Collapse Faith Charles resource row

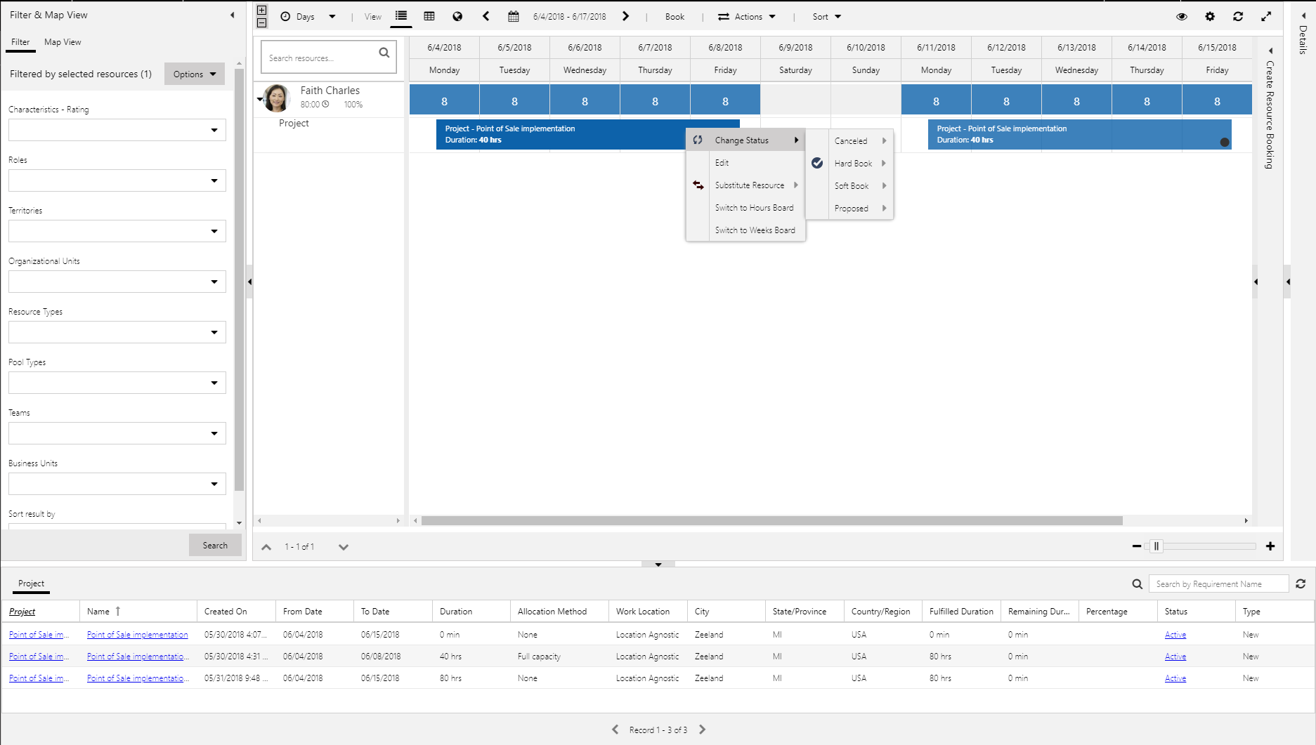point(259,100)
